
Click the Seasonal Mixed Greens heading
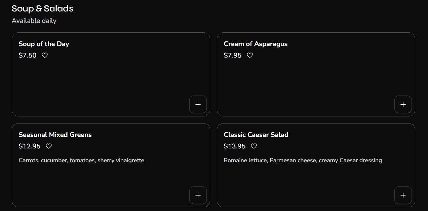click(55, 135)
